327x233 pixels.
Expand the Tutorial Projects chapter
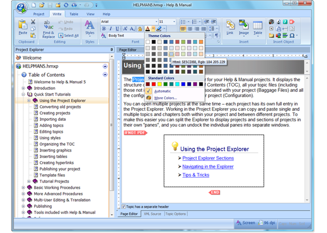[x=29, y=181]
